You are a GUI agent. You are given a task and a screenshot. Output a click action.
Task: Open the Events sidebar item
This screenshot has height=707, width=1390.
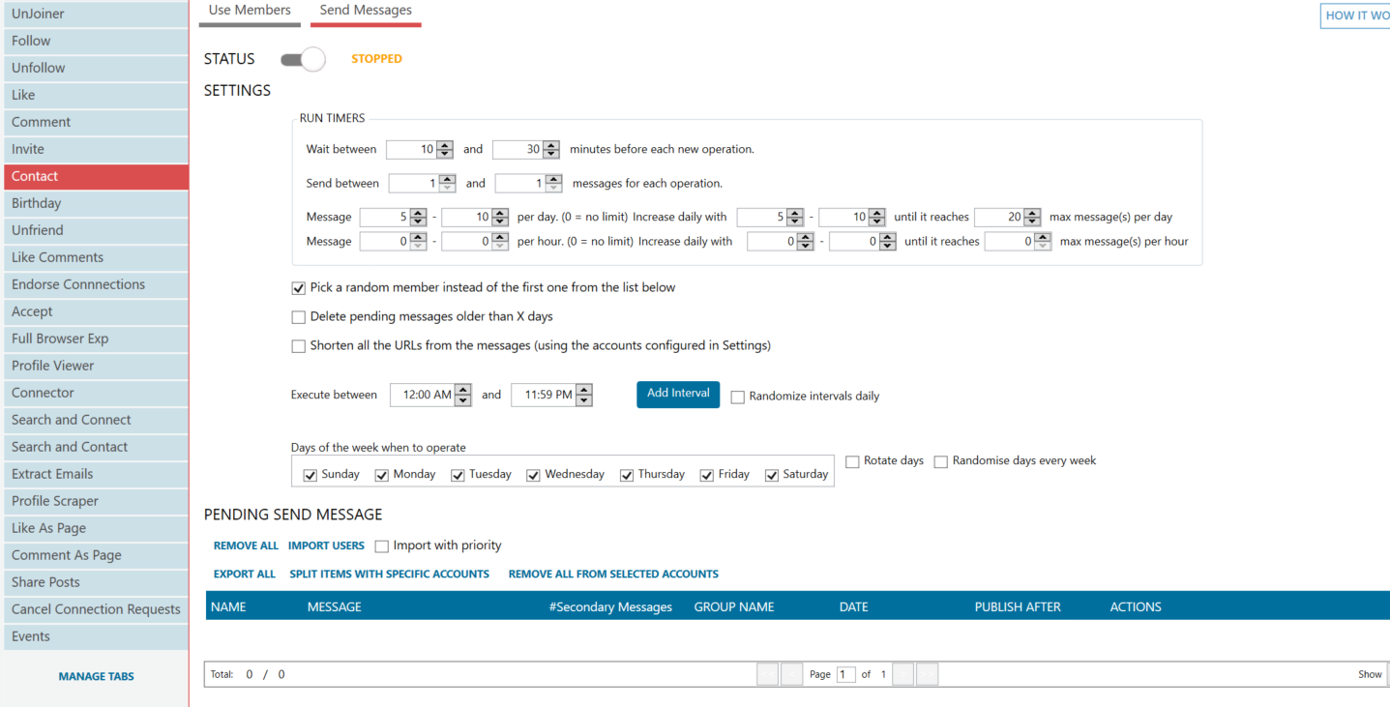coord(95,636)
